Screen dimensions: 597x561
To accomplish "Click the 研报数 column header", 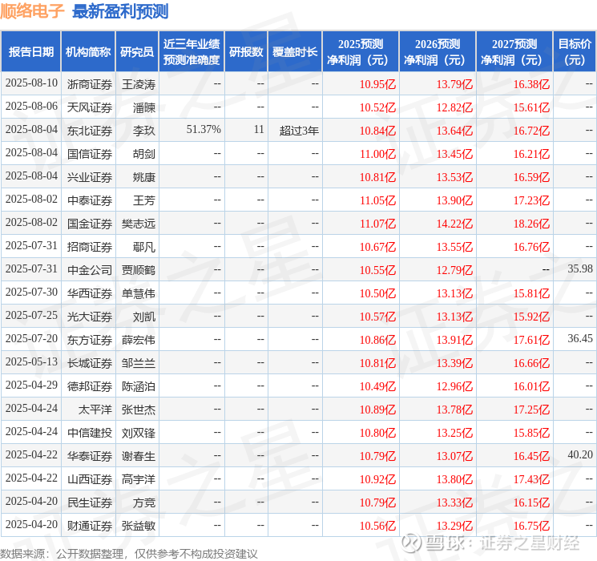I will pos(246,51).
